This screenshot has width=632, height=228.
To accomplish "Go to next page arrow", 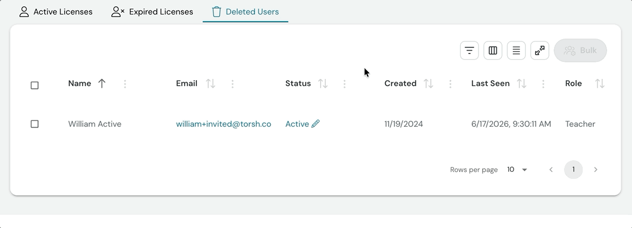I will tap(595, 170).
